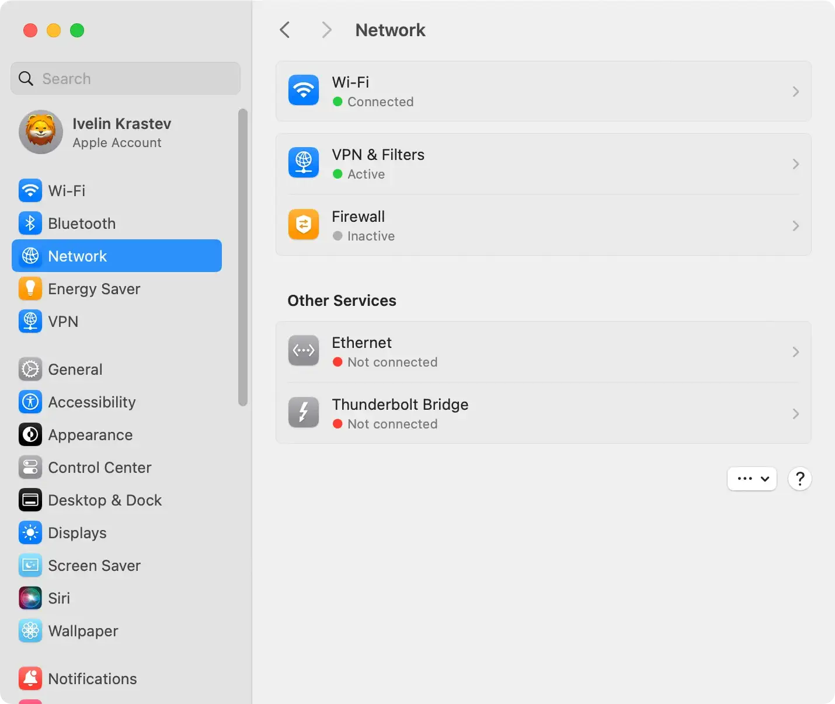Screen dimensions: 835x704
Task: Open General settings label
Action: coord(75,370)
